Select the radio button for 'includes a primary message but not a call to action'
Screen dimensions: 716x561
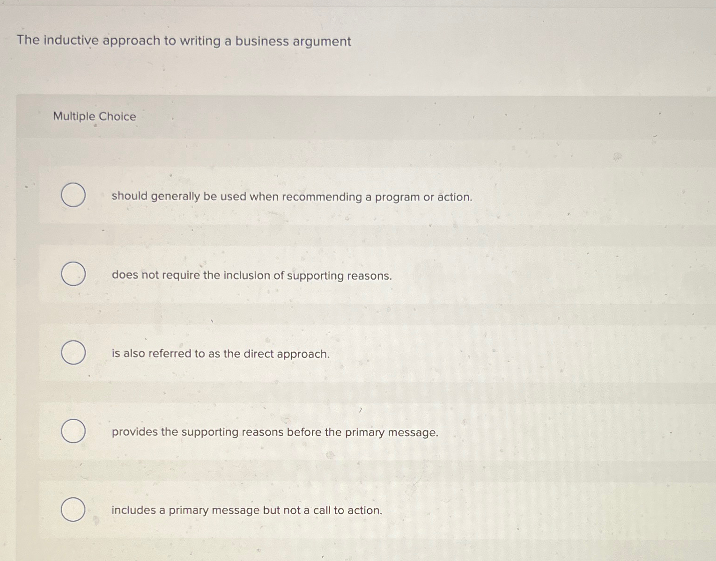click(x=73, y=509)
